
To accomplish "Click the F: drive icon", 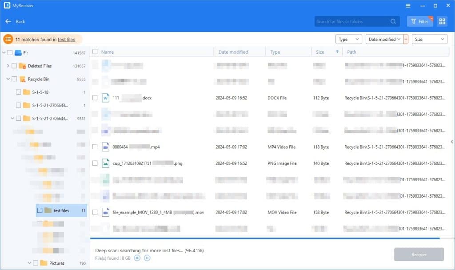I will (x=18, y=53).
